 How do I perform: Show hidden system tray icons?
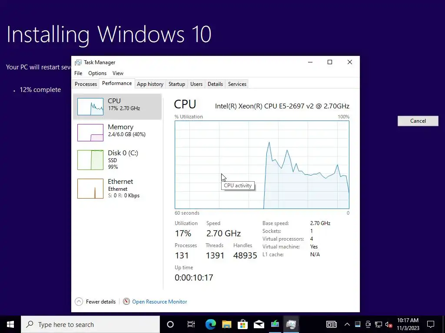pyautogui.click(x=347, y=324)
